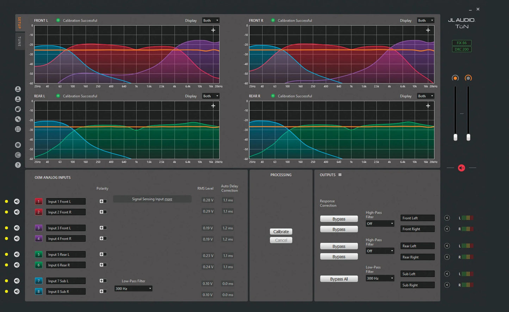Image resolution: width=509 pixels, height=312 pixels.
Task: Click the Bypass All button
Action: (339, 279)
